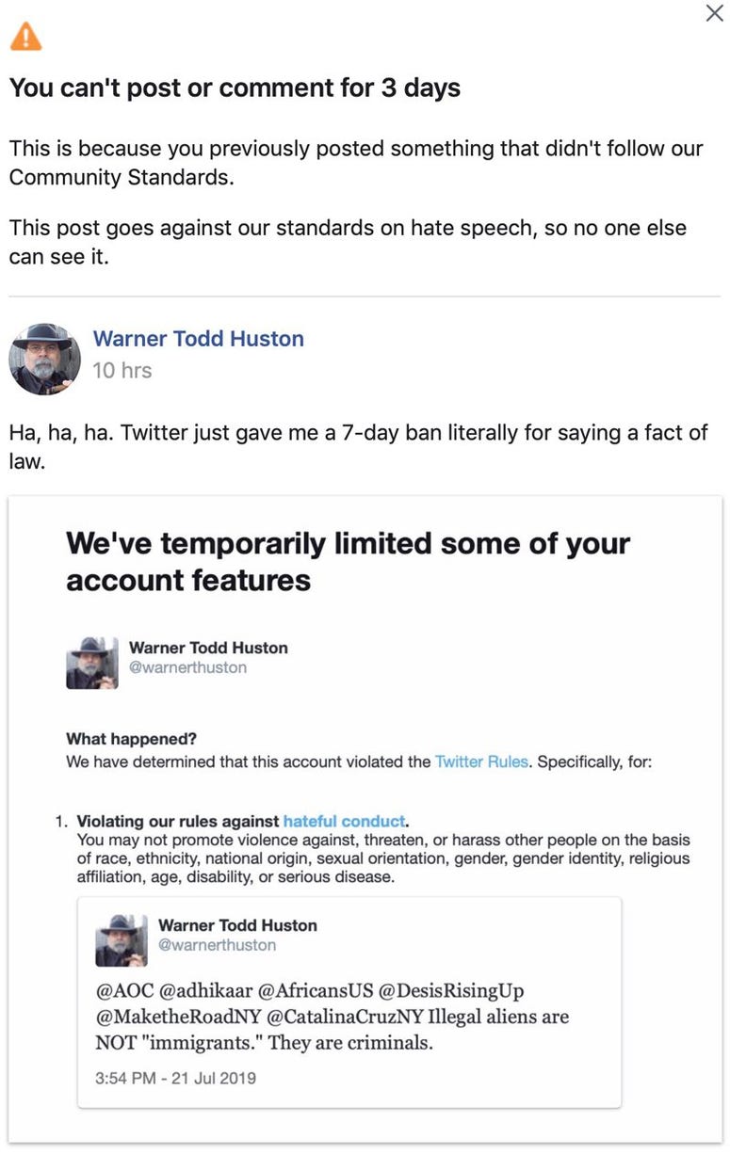Click the tweet timestamp 3:54 PM - 21 Jul 2019

coord(175,1078)
